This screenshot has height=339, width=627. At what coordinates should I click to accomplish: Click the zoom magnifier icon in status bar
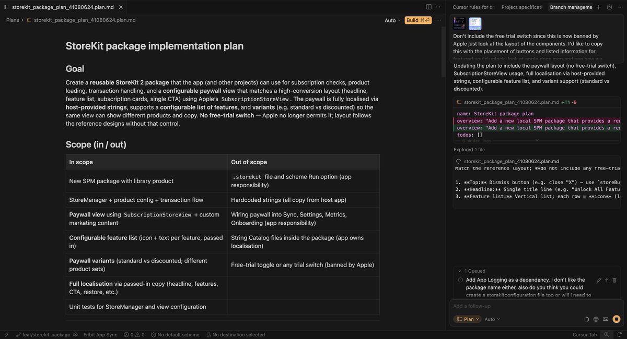607,335
